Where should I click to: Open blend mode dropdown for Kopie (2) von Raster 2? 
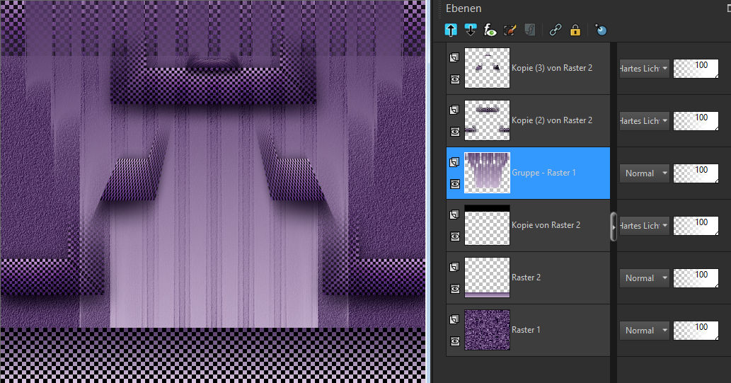[644, 120]
